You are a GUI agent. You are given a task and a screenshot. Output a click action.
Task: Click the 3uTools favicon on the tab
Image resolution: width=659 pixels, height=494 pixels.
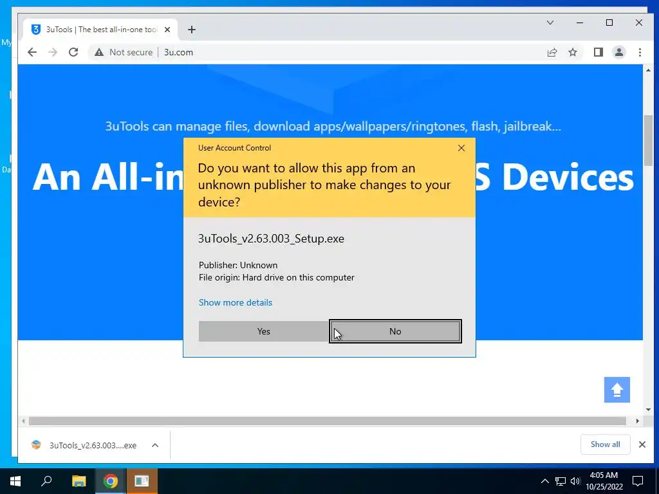[x=36, y=30]
